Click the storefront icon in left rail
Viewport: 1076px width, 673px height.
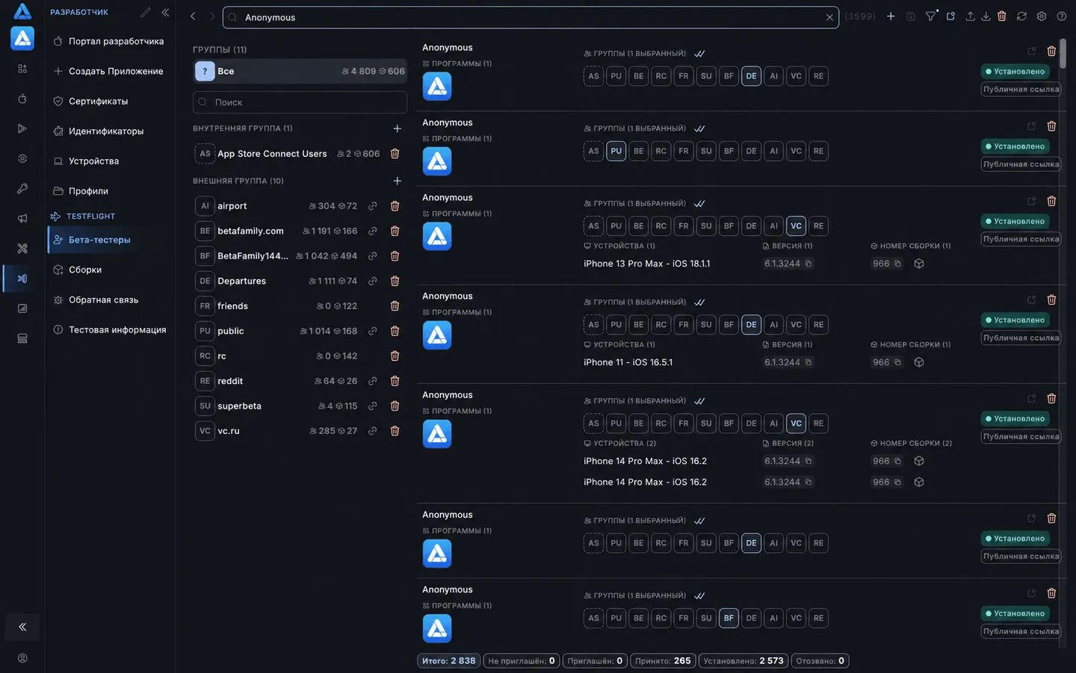[x=22, y=338]
